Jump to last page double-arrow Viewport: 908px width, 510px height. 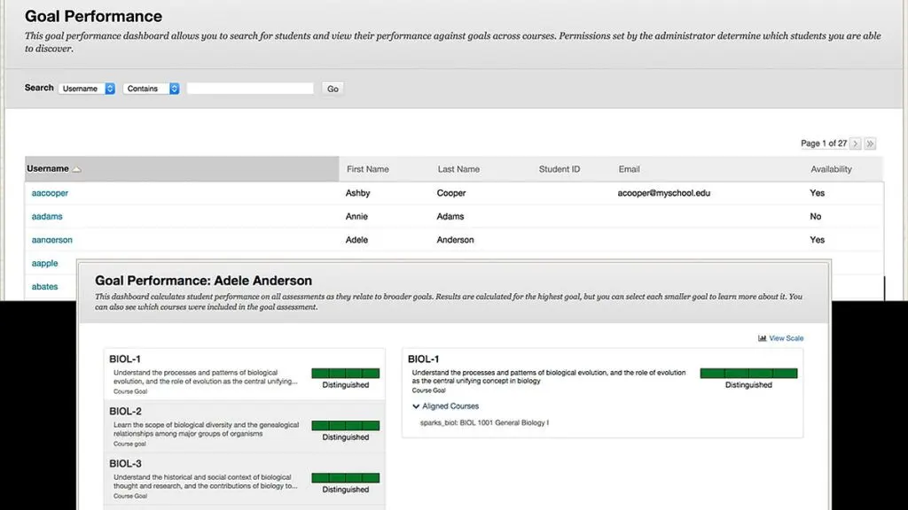point(870,143)
